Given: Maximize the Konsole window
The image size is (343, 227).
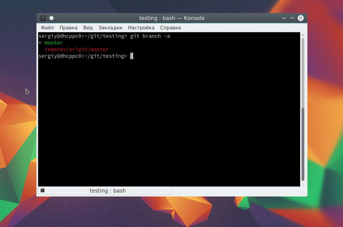Looking at the screenshot, I should pyautogui.click(x=292, y=18).
